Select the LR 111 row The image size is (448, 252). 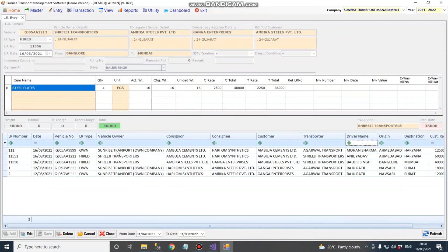pyautogui.click(x=223, y=150)
